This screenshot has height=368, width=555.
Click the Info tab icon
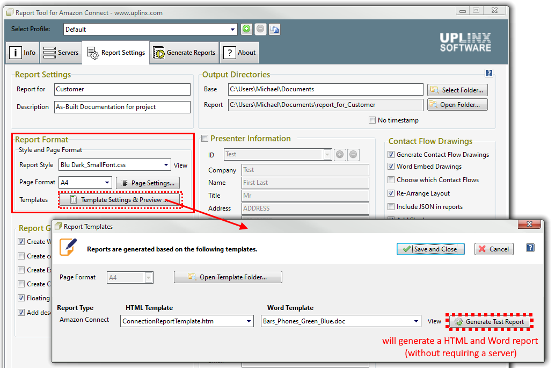click(x=15, y=53)
